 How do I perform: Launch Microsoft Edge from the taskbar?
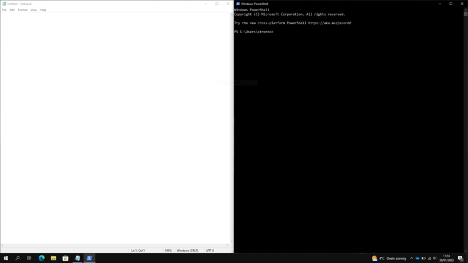click(41, 258)
